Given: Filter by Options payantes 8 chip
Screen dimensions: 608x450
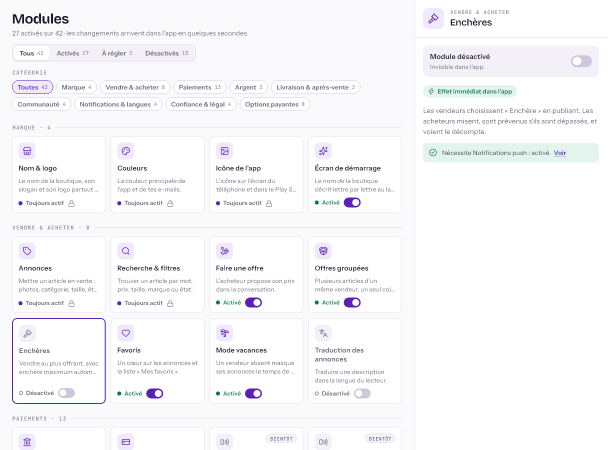Looking at the screenshot, I should pos(275,104).
